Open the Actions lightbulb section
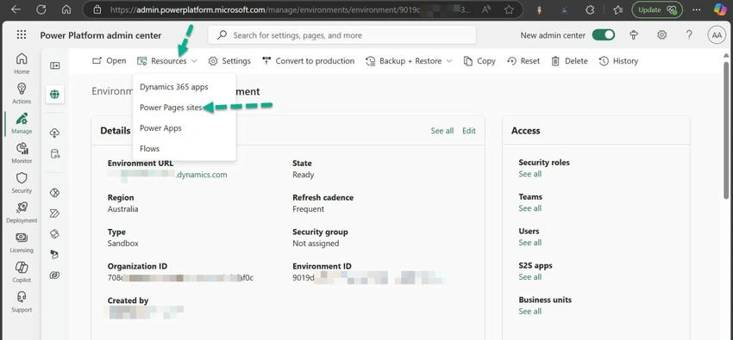Screen dimensions: 733x340 [x=22, y=93]
